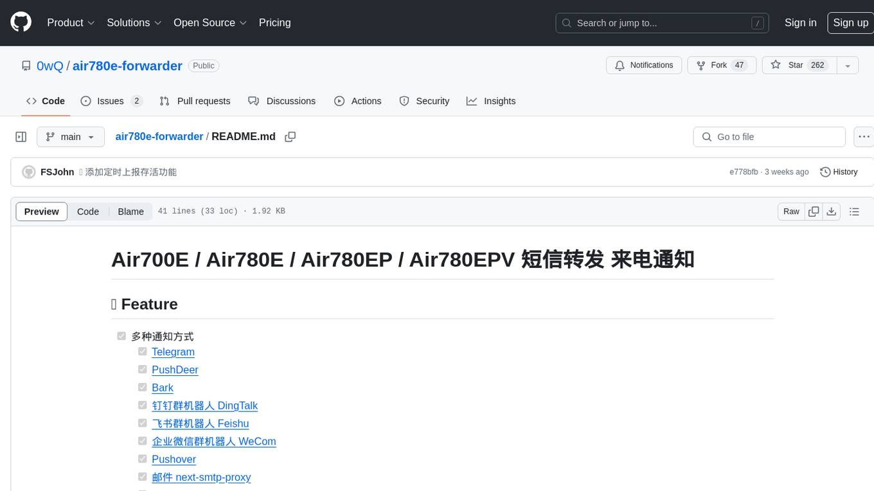Open the Pricing link
The width and height of the screenshot is (874, 491).
pyautogui.click(x=274, y=22)
